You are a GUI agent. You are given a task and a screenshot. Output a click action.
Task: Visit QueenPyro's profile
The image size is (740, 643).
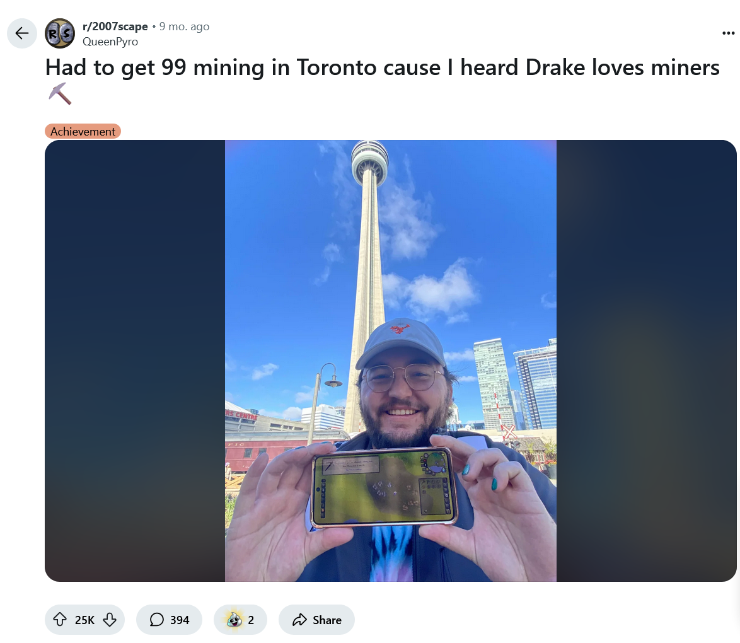[x=110, y=42]
